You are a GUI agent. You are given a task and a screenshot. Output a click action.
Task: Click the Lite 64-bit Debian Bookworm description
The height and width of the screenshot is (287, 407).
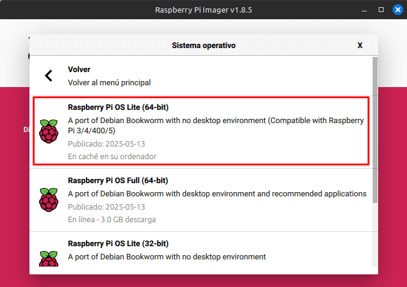coord(216,125)
